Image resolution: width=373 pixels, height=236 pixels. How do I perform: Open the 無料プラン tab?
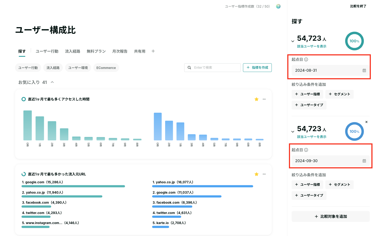tap(96, 51)
